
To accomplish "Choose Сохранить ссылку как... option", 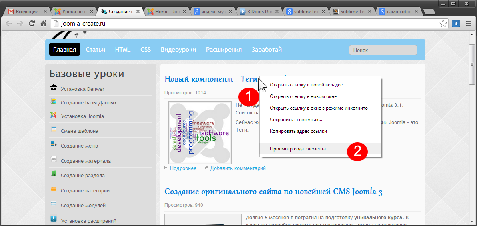I will 296,120.
